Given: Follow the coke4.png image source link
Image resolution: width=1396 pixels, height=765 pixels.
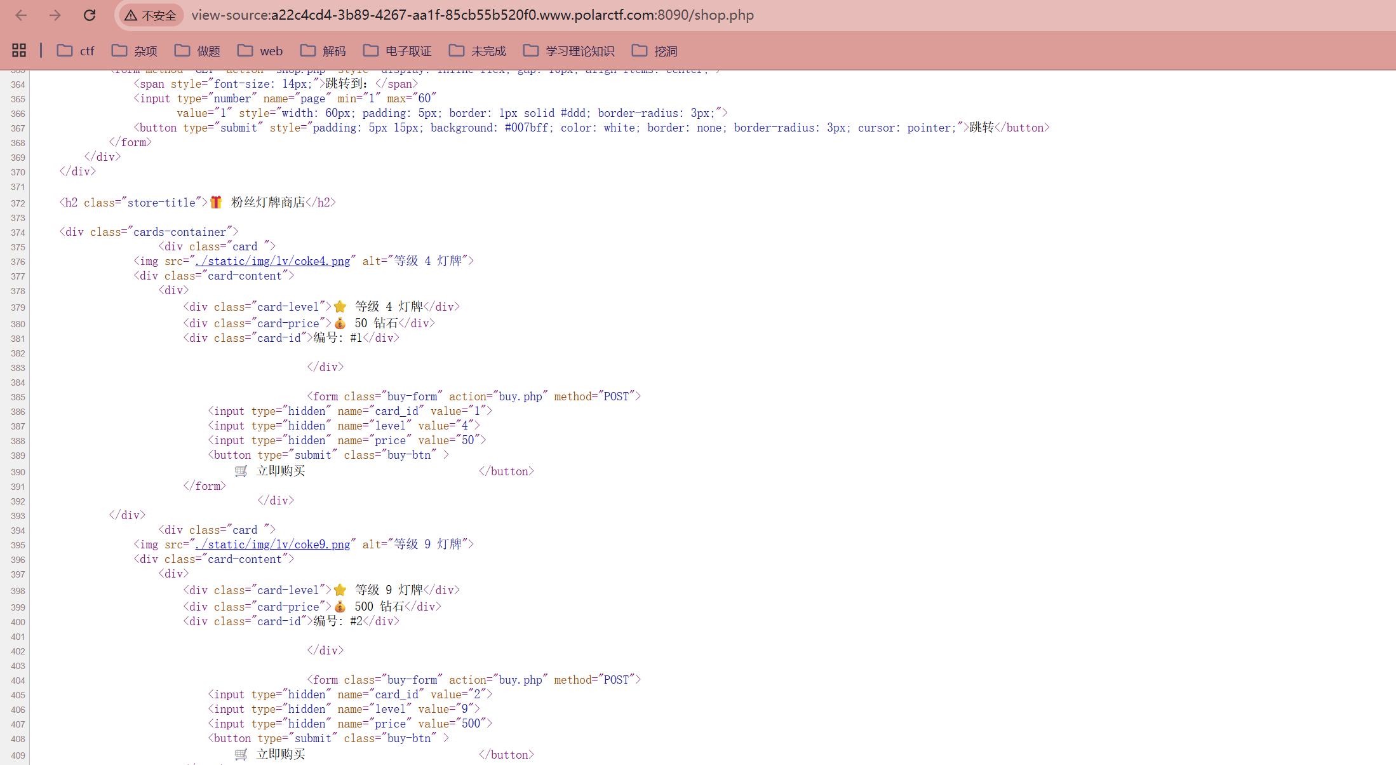Looking at the screenshot, I should click(x=273, y=261).
